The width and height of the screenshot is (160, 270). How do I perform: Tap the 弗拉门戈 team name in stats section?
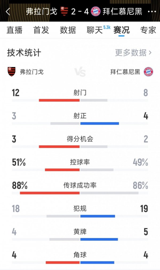pyautogui.click(x=32, y=72)
